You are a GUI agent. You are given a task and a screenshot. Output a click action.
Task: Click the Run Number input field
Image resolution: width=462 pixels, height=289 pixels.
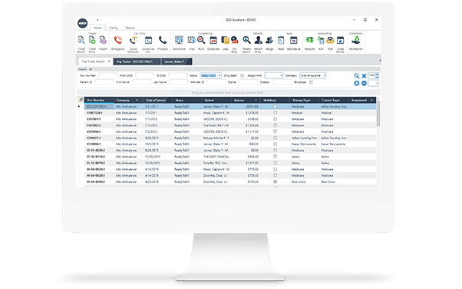[x=108, y=75]
